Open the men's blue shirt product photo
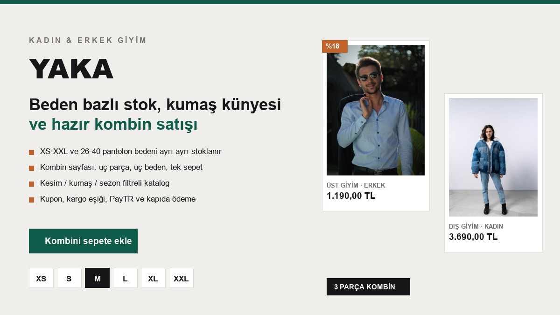The width and height of the screenshot is (560, 315). (376, 110)
